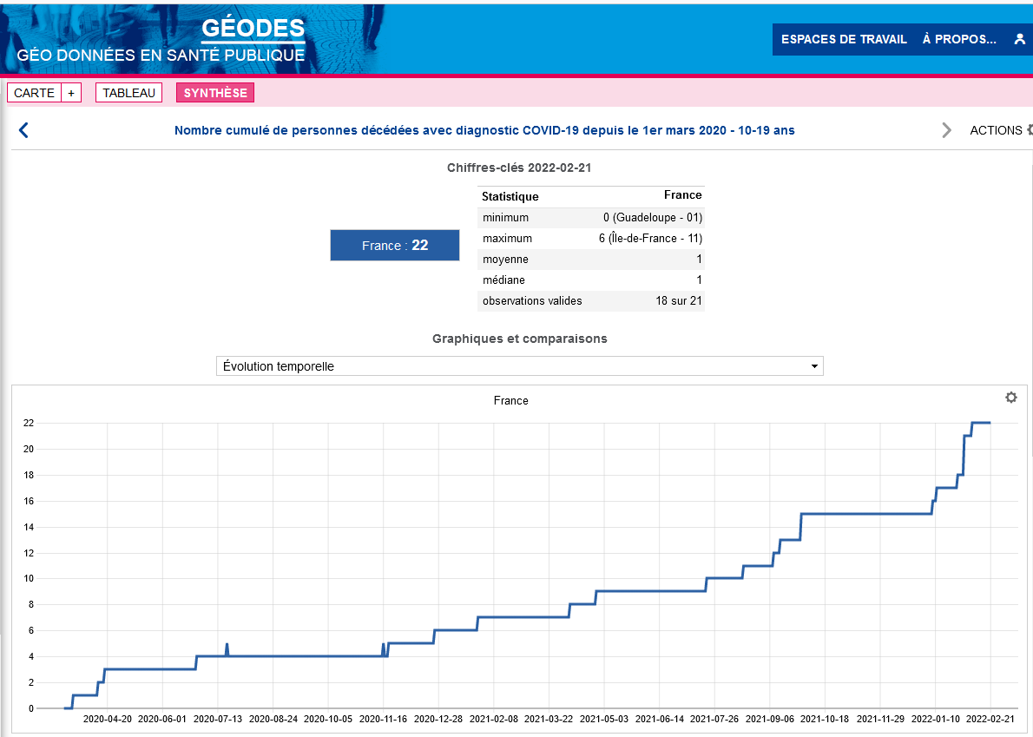Click y-axis label 22
This screenshot has width=1033, height=737.
(x=29, y=423)
